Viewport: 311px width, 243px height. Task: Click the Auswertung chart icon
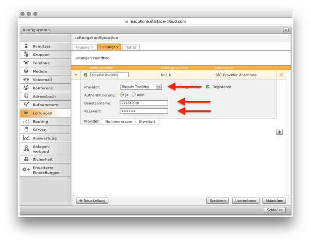pyautogui.click(x=26, y=138)
